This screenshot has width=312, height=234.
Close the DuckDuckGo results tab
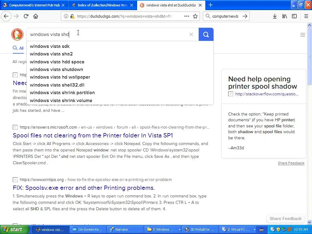coord(200,5)
